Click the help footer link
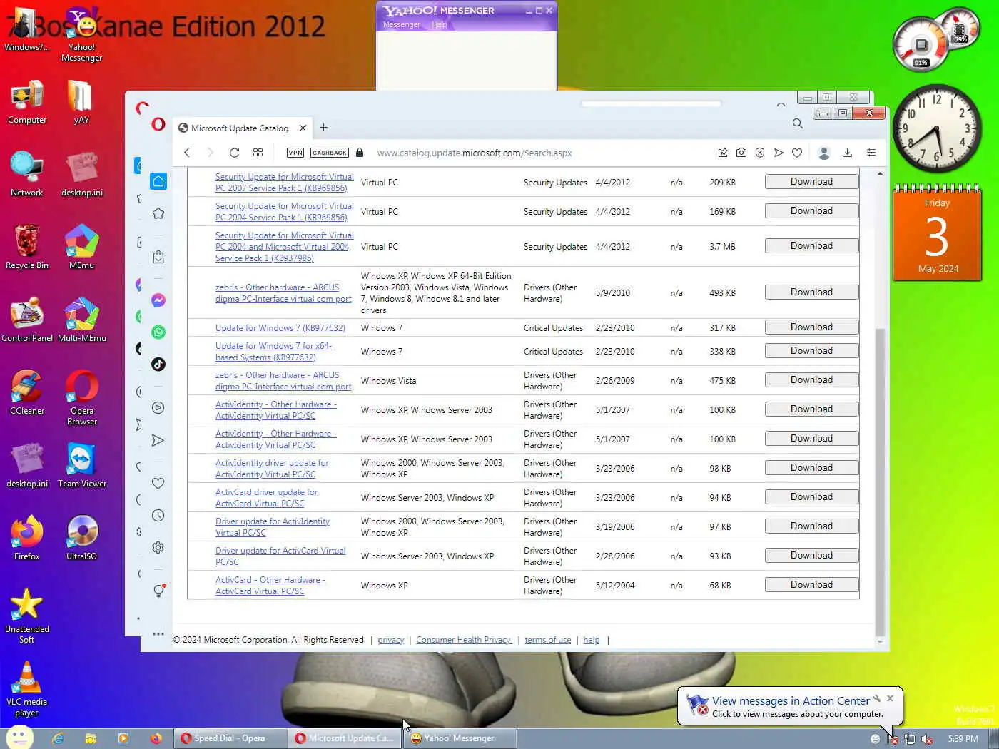 (592, 640)
